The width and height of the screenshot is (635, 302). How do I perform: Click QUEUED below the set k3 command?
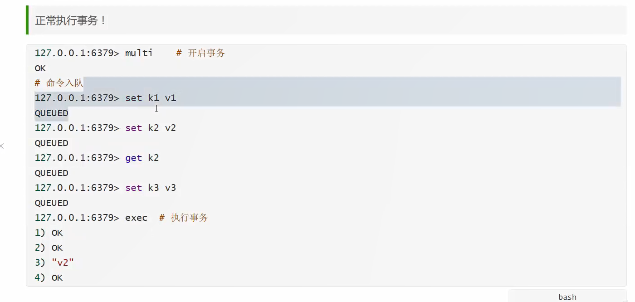point(51,203)
